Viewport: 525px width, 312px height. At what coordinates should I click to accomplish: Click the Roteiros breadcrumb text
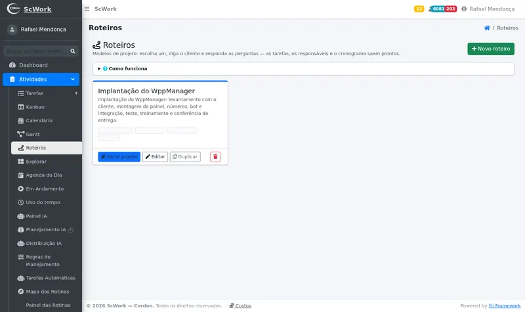507,28
